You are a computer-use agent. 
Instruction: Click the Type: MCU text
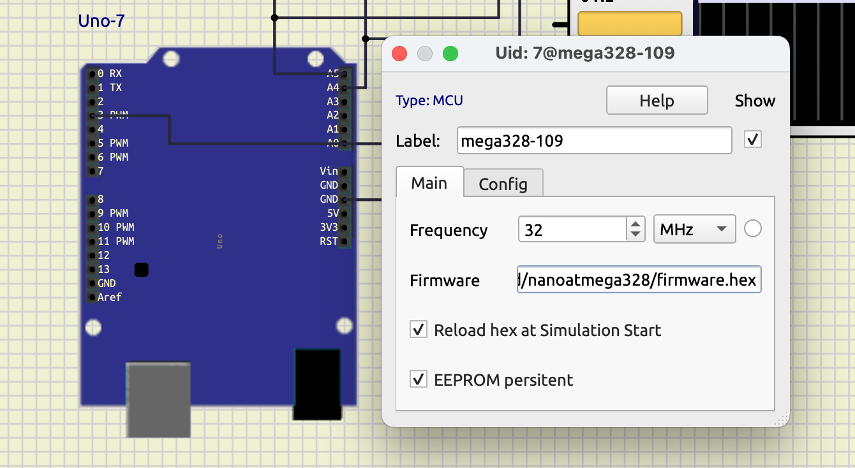[x=429, y=100]
